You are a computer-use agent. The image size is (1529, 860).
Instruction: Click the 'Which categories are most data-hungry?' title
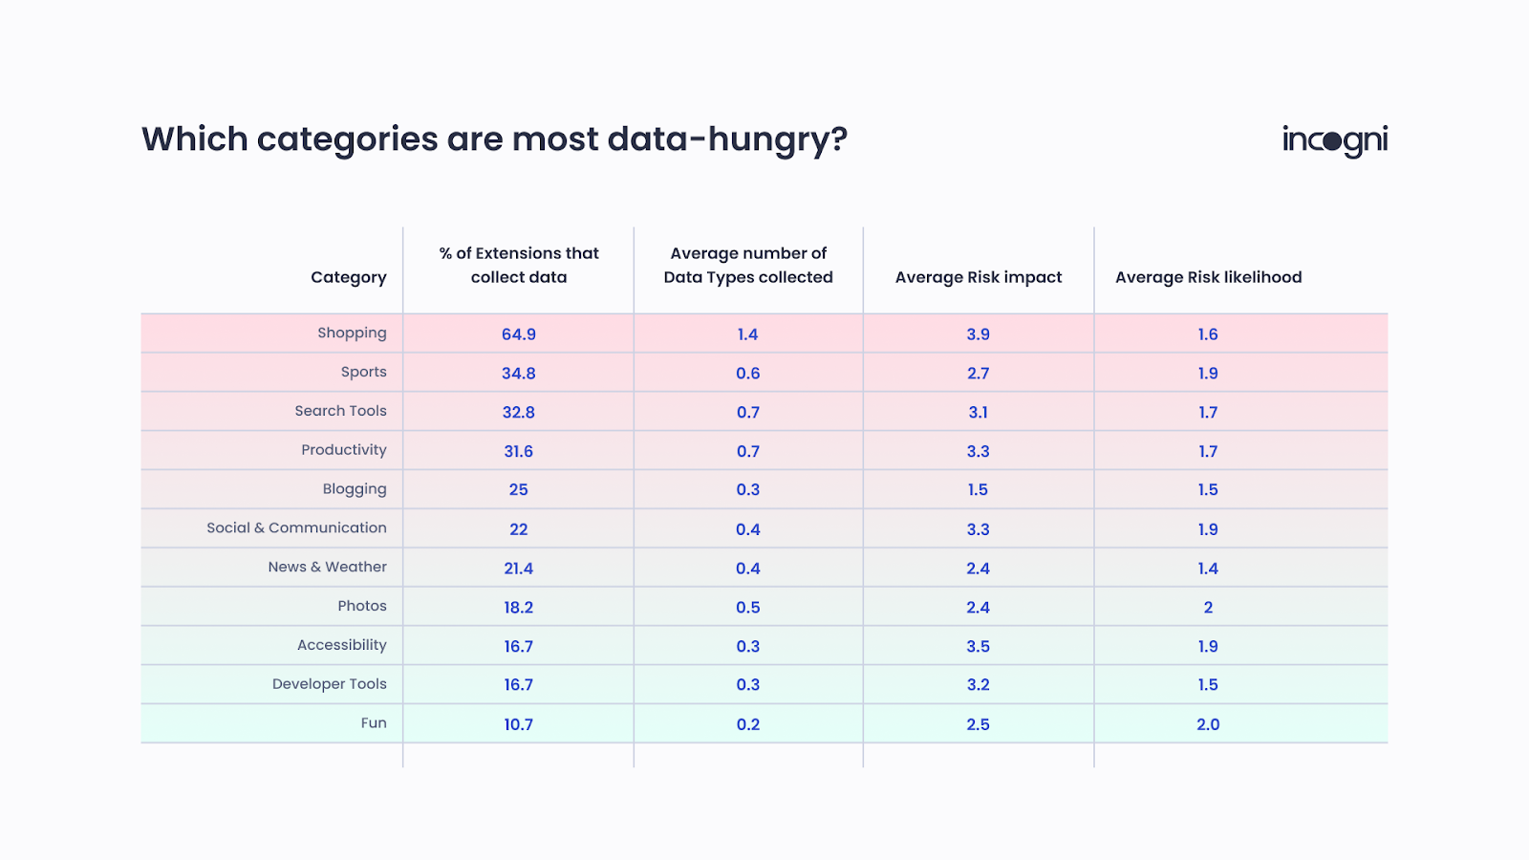tap(495, 140)
